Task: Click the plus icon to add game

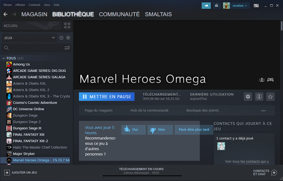Action: click(7, 173)
